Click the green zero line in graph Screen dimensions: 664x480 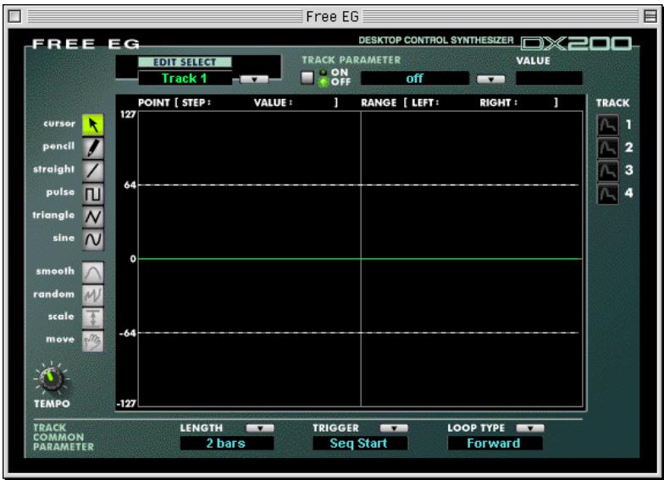point(361,259)
